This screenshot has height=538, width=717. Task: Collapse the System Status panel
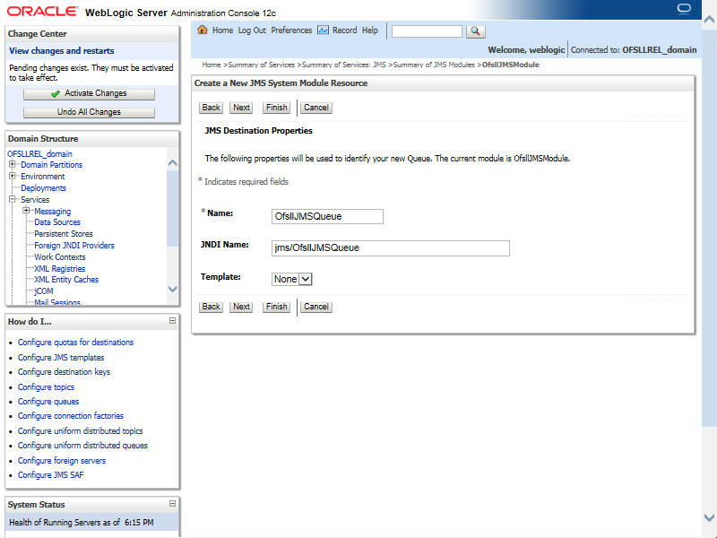click(172, 503)
